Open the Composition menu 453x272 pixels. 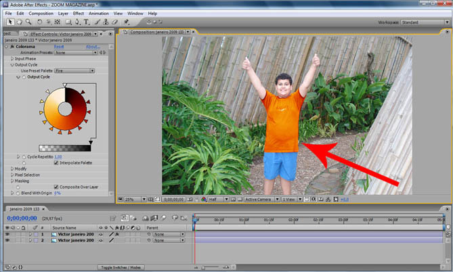(41, 13)
